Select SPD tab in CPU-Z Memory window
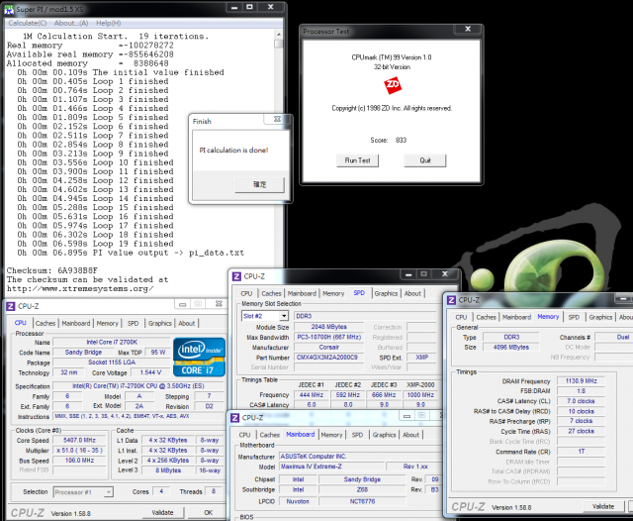Viewport: 633px width, 521px height. (x=574, y=317)
